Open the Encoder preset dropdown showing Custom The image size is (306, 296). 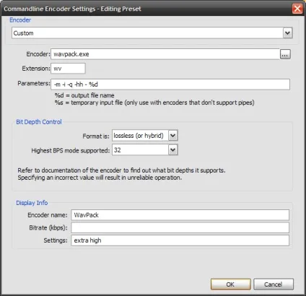point(152,33)
